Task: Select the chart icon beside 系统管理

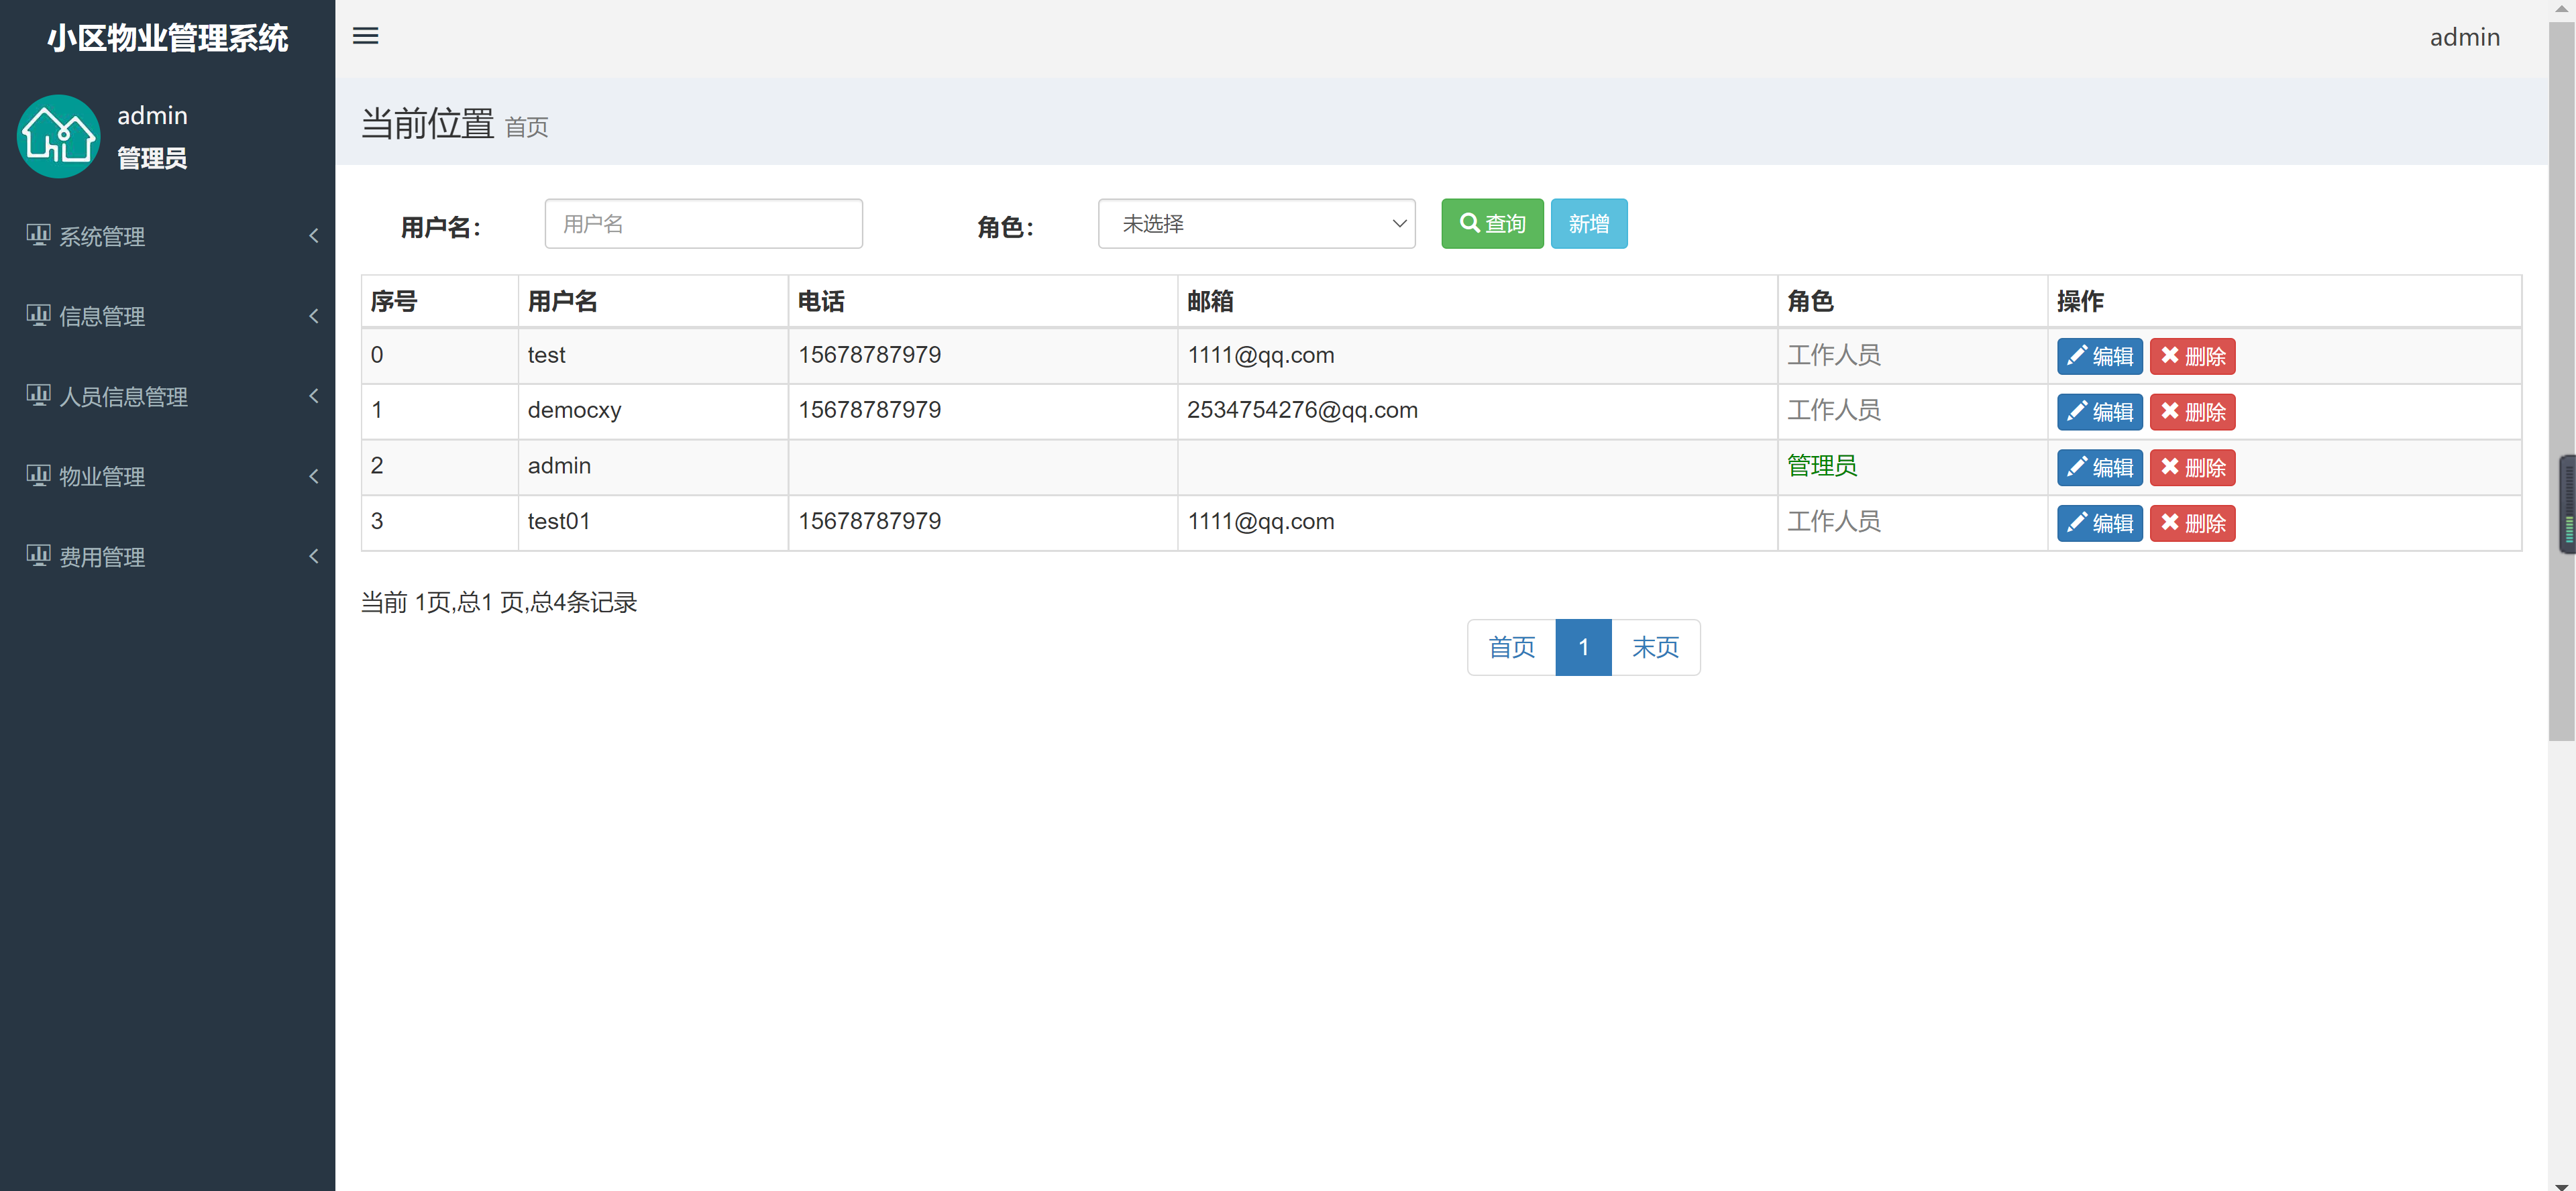Action: point(38,236)
